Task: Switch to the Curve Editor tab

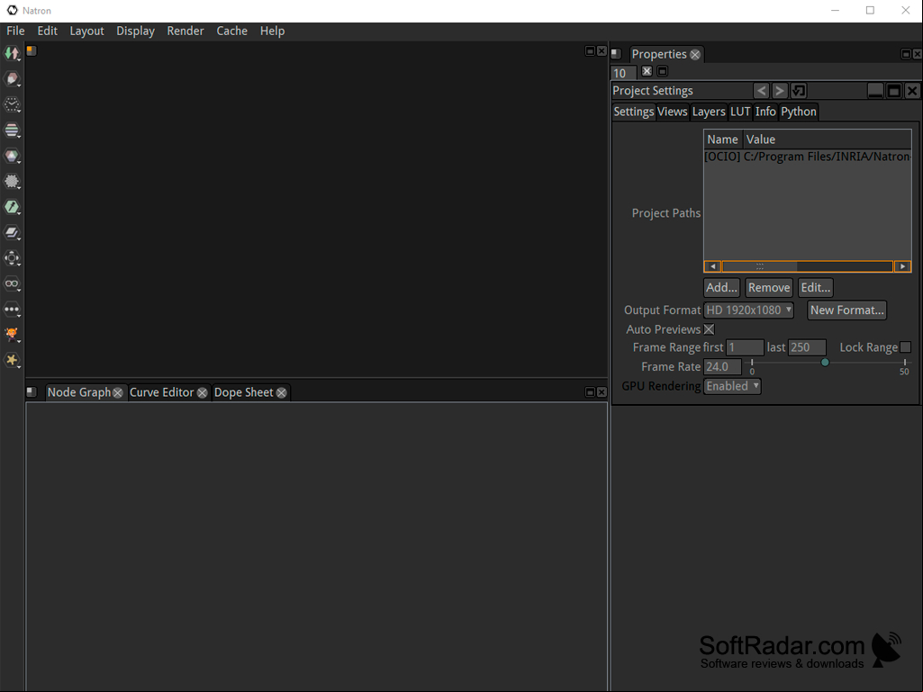Action: [x=162, y=392]
